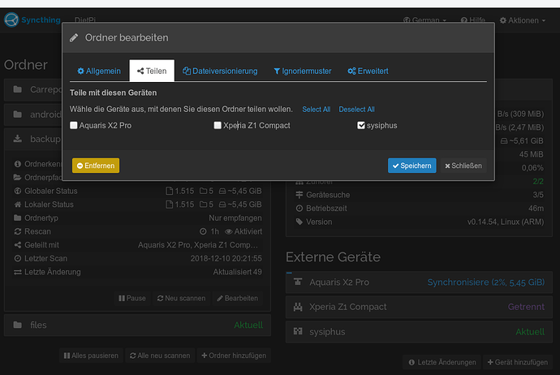Click the Betriebszeit clock icon

pyautogui.click(x=299, y=209)
